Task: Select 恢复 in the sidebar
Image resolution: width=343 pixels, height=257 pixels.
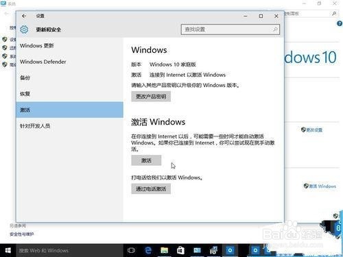Action: [69, 94]
